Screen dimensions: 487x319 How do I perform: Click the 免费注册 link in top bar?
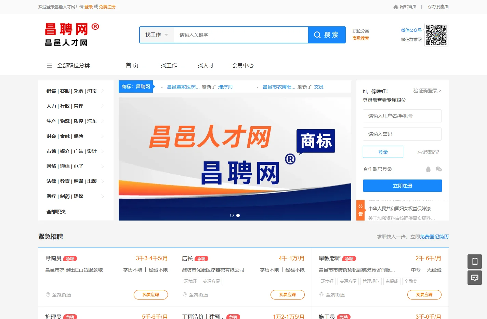click(107, 7)
